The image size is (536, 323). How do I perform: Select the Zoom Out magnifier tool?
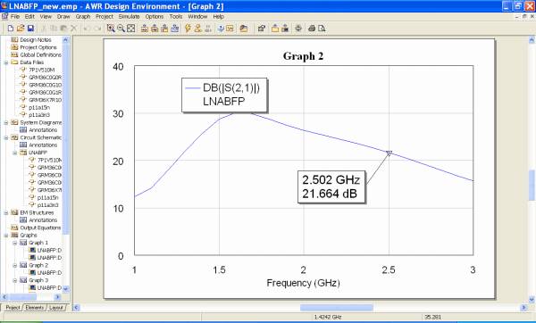point(121,29)
